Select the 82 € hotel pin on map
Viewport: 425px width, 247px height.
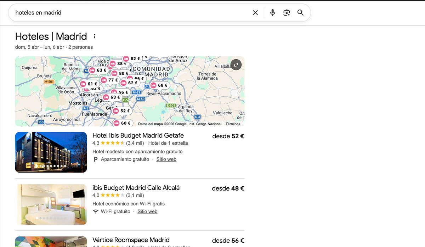(x=131, y=59)
